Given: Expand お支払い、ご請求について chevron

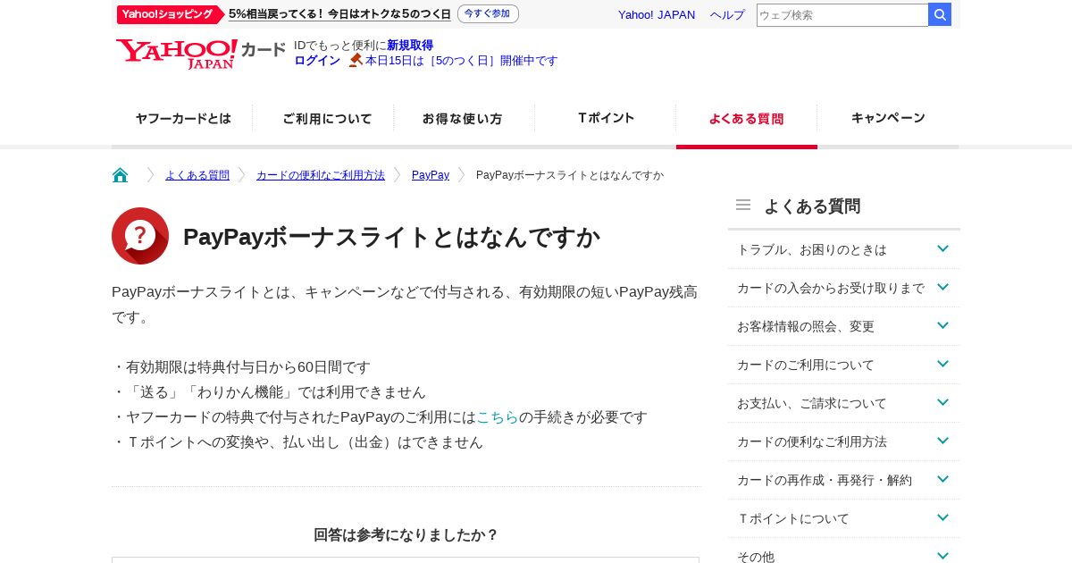Looking at the screenshot, I should pos(942,402).
